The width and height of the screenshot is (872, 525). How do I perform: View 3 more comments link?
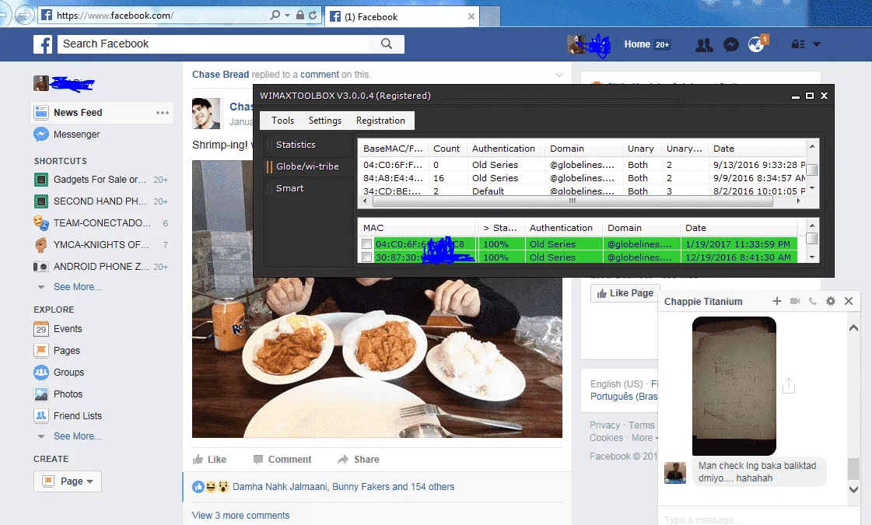pyautogui.click(x=241, y=516)
